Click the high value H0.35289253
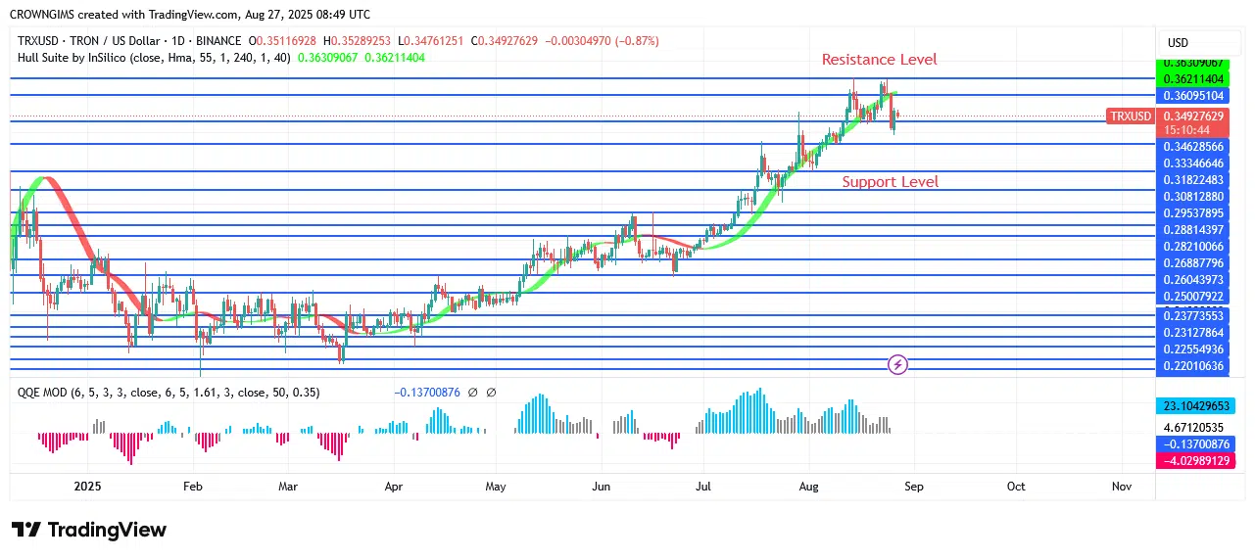This screenshot has height=559, width=1255. [x=357, y=41]
